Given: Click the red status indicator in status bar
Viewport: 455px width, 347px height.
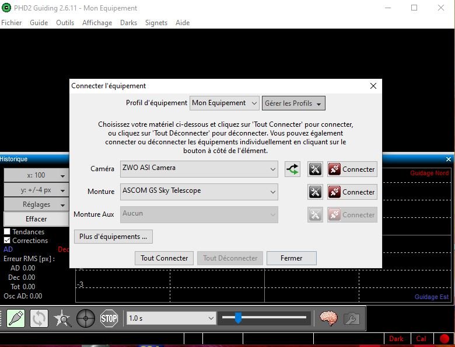Looking at the screenshot, I should pos(444,339).
